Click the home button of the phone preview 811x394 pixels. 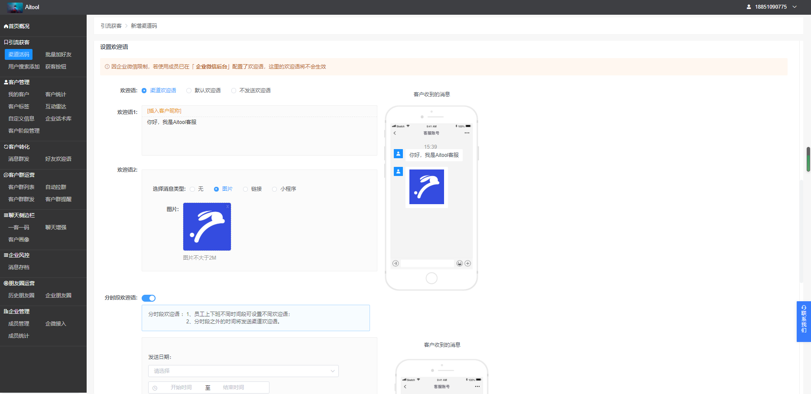[x=431, y=278]
